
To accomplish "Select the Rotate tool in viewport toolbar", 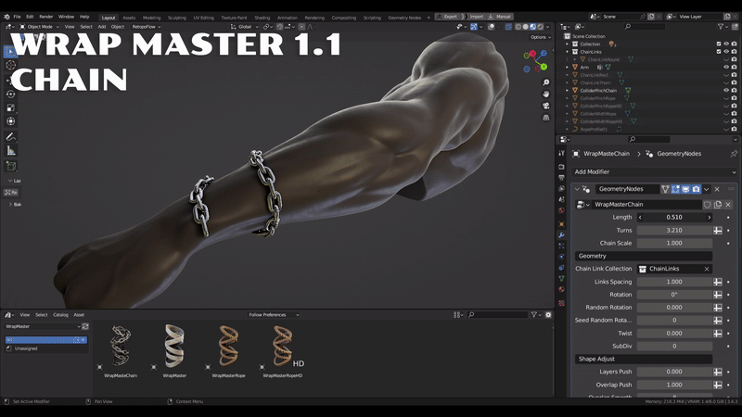I will 10,94.
